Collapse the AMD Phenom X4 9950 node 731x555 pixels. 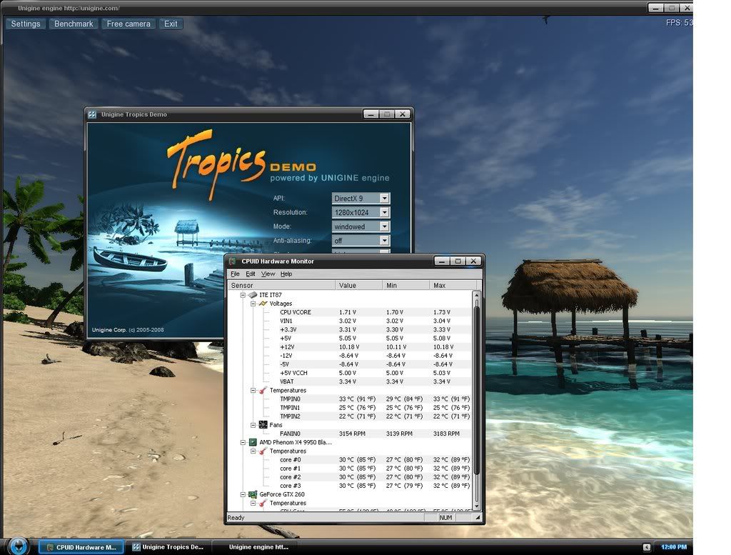[x=243, y=442]
